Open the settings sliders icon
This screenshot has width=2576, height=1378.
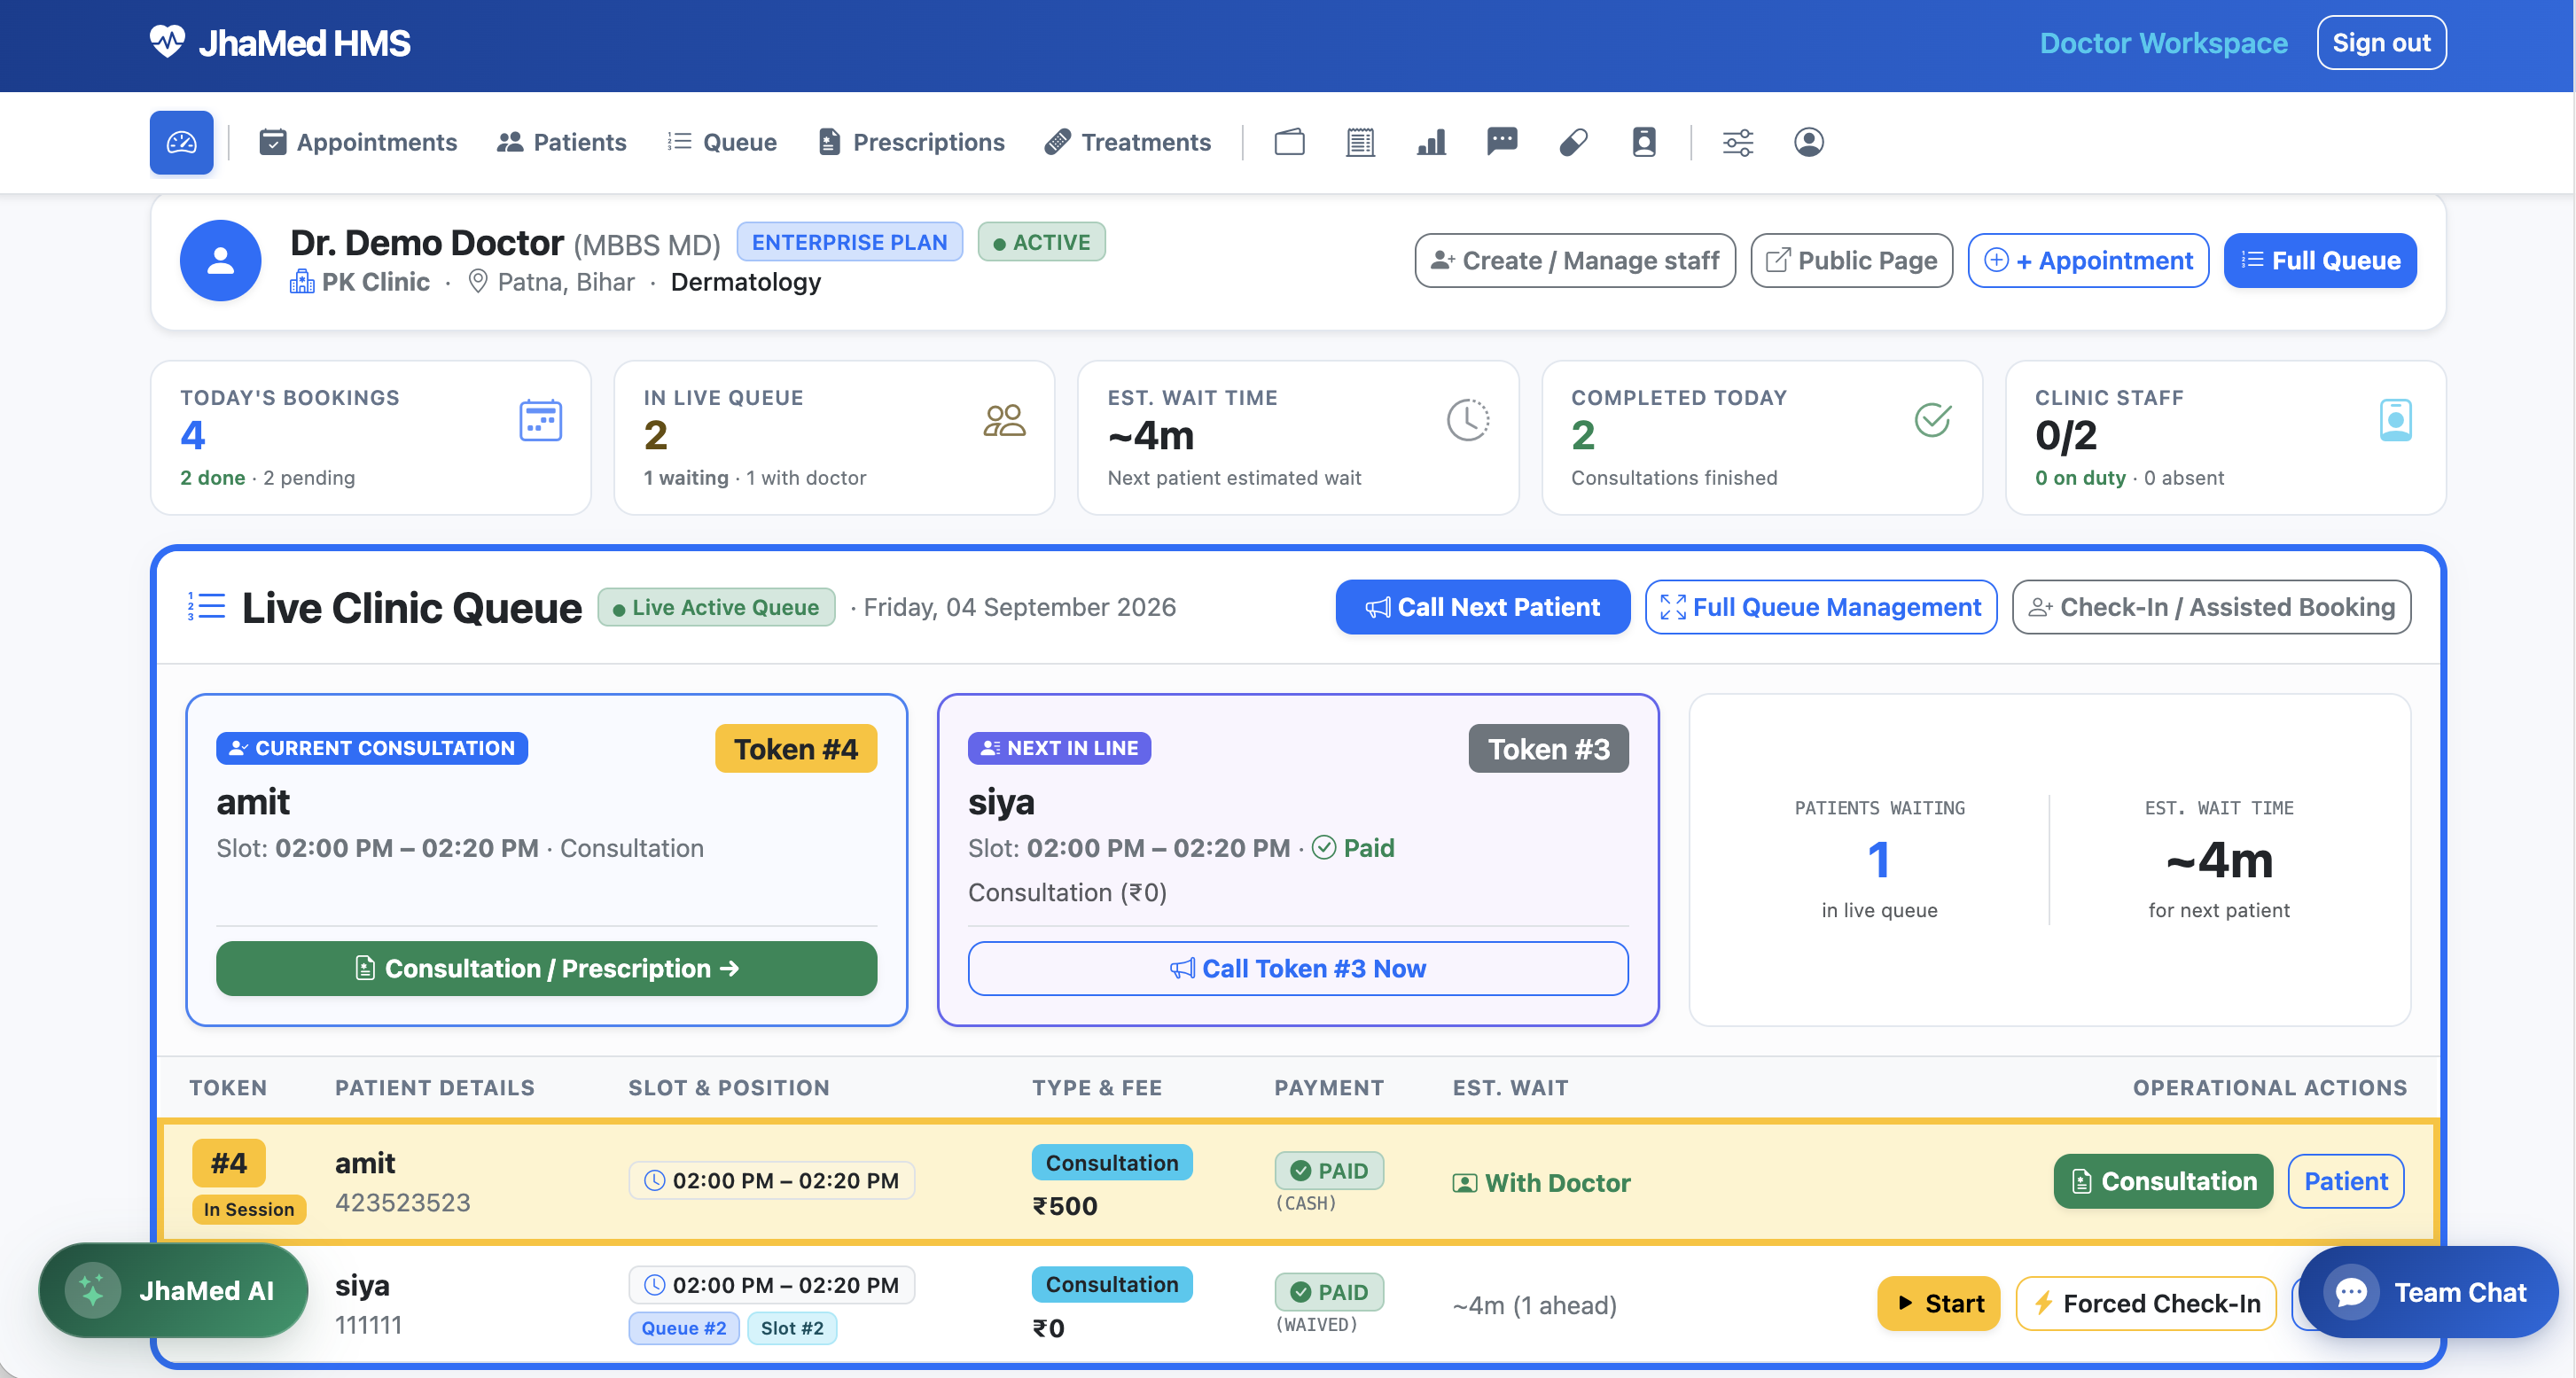point(1738,142)
